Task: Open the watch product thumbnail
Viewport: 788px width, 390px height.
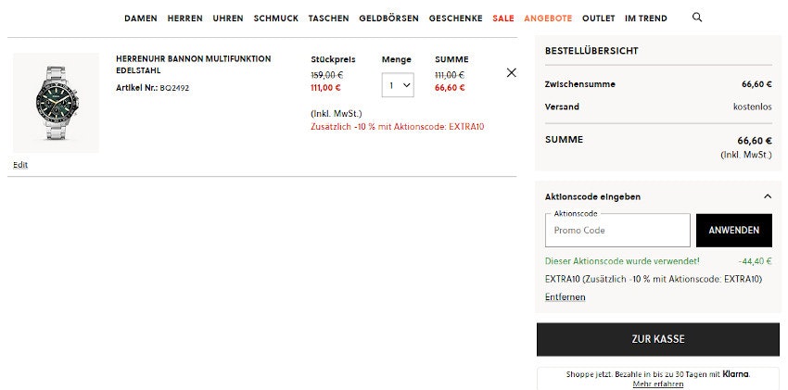Action: tap(56, 103)
